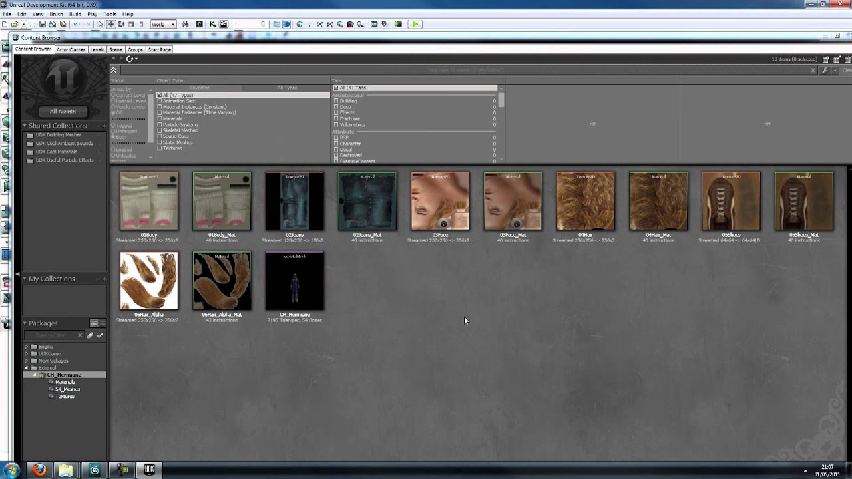Click the Open file folder icon
This screenshot has width=852, height=479.
pos(15,24)
